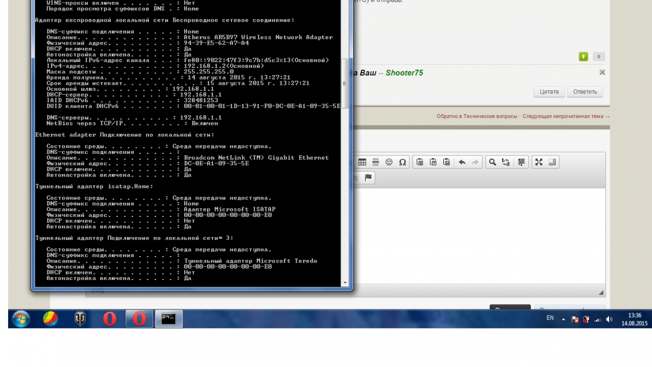Insert a table using the editor toolbar
This screenshot has width=652, height=367.
(x=362, y=162)
